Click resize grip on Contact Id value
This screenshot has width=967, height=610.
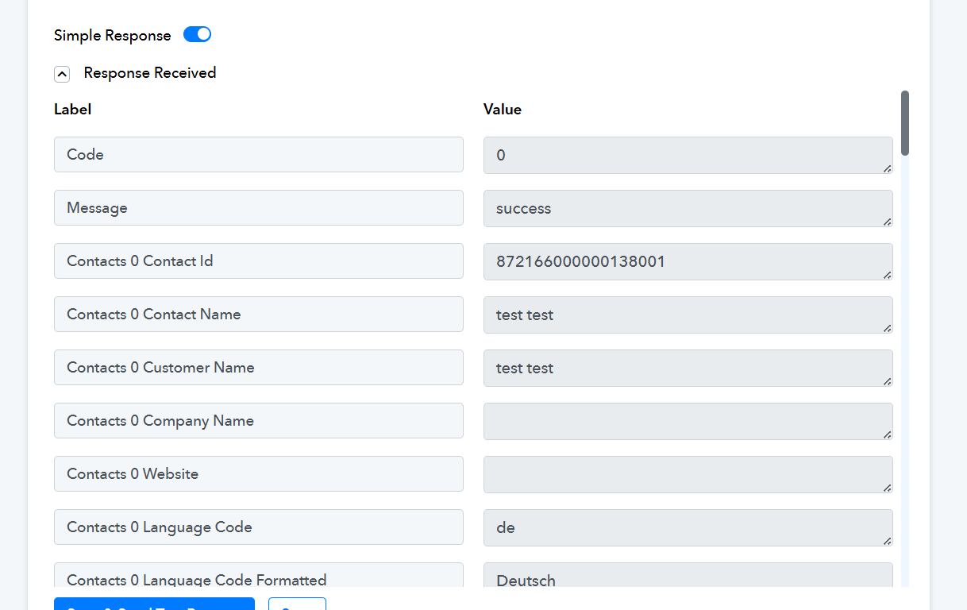coord(887,275)
